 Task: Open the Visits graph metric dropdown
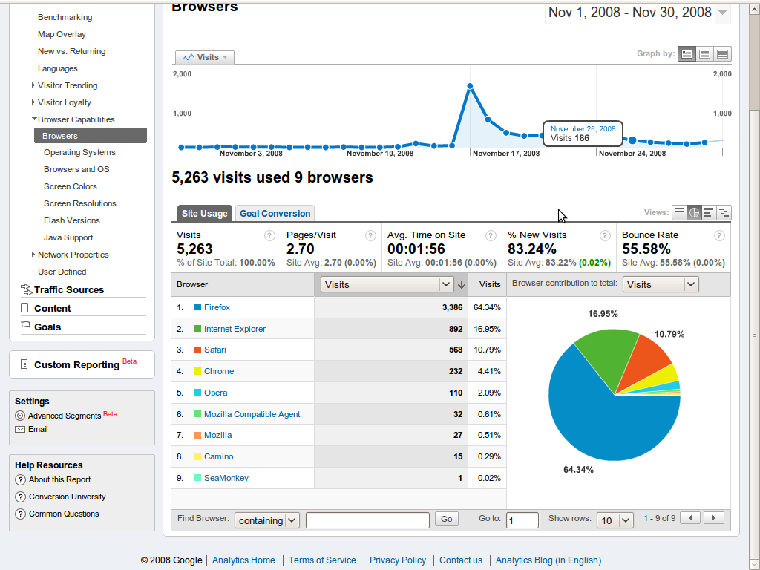205,57
